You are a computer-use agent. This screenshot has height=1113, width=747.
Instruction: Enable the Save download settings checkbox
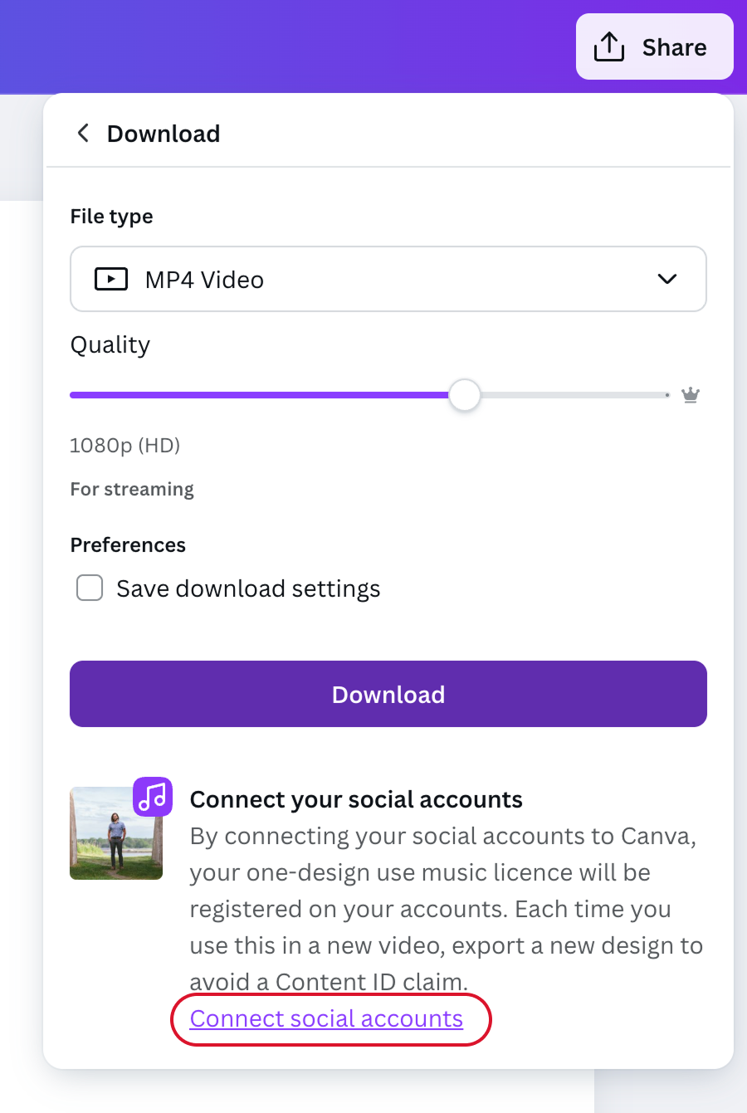point(90,588)
